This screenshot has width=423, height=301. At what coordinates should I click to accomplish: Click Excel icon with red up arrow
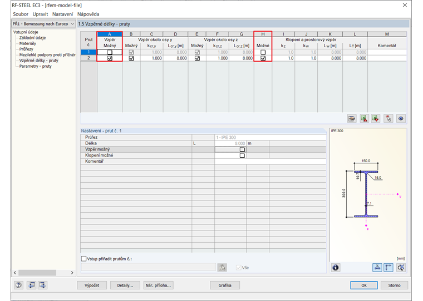point(364,118)
